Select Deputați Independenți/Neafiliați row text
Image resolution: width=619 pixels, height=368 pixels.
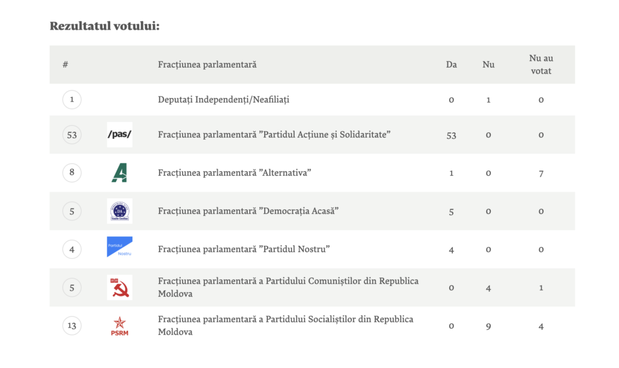tap(223, 100)
